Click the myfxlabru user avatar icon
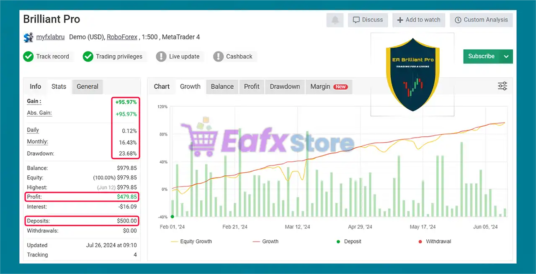This screenshot has width=536, height=274. tap(28, 37)
